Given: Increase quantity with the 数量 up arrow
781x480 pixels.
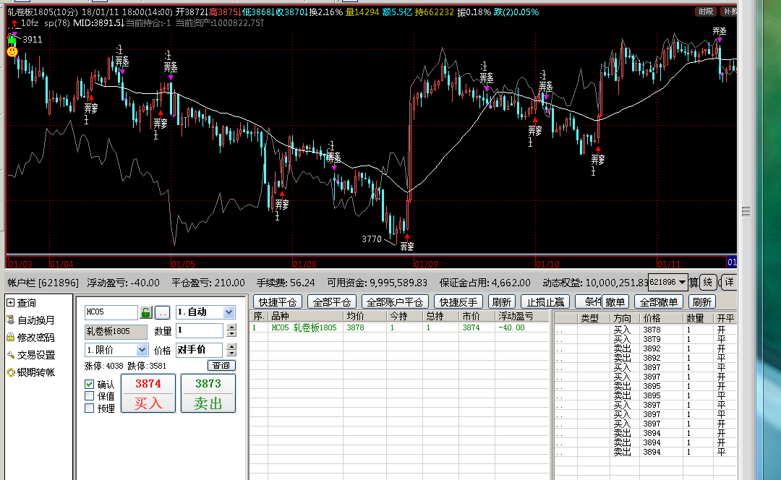Looking at the screenshot, I should (231, 327).
